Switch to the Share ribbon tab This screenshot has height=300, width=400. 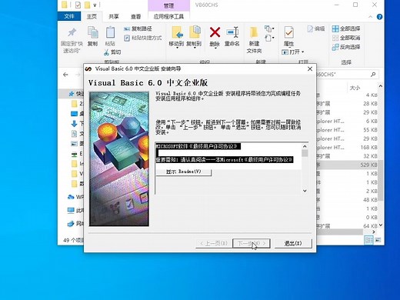tap(114, 16)
